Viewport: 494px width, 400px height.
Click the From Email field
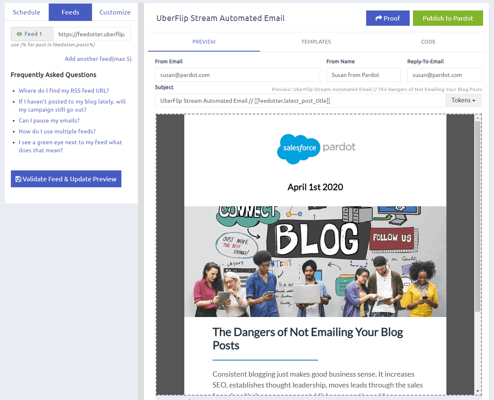238,75
